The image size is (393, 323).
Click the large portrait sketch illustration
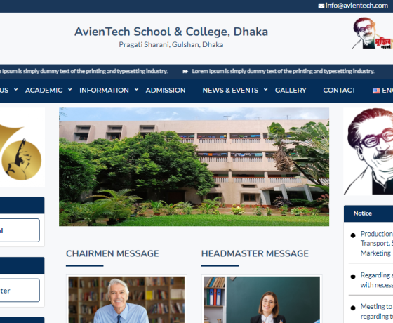pos(368,151)
